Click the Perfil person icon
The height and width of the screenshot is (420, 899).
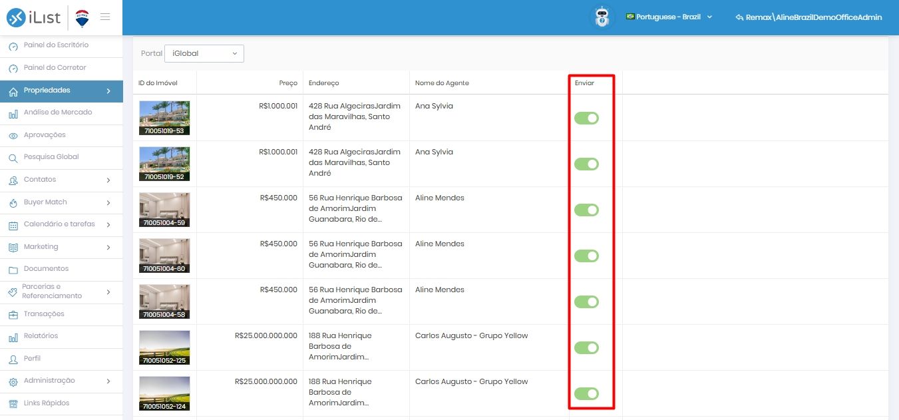[x=13, y=359]
